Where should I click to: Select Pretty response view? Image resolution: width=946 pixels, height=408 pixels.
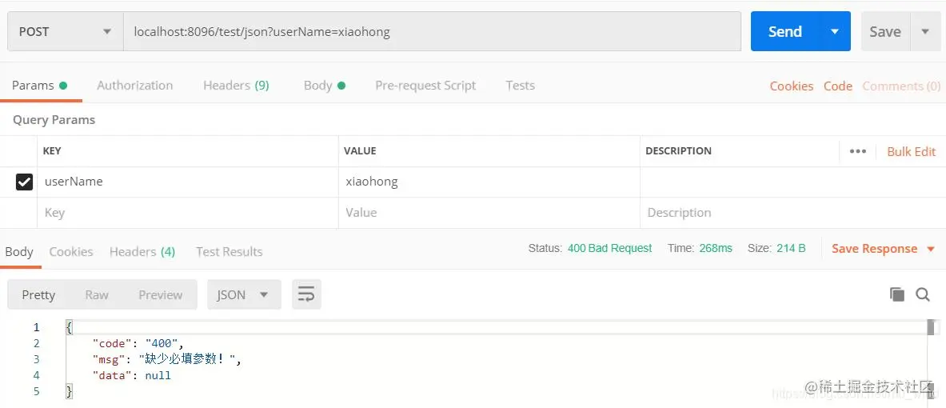(x=38, y=294)
